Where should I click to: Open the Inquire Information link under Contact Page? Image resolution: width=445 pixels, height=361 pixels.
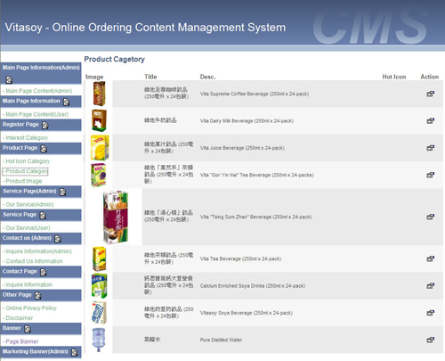pyautogui.click(x=28, y=284)
